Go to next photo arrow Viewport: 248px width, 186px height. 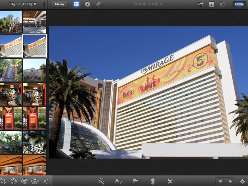coord(230,181)
